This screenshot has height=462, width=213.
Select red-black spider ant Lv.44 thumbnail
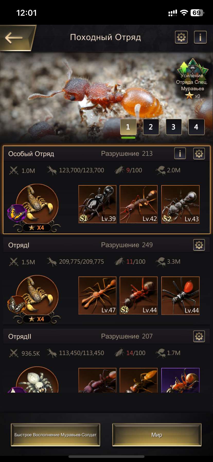180,296
